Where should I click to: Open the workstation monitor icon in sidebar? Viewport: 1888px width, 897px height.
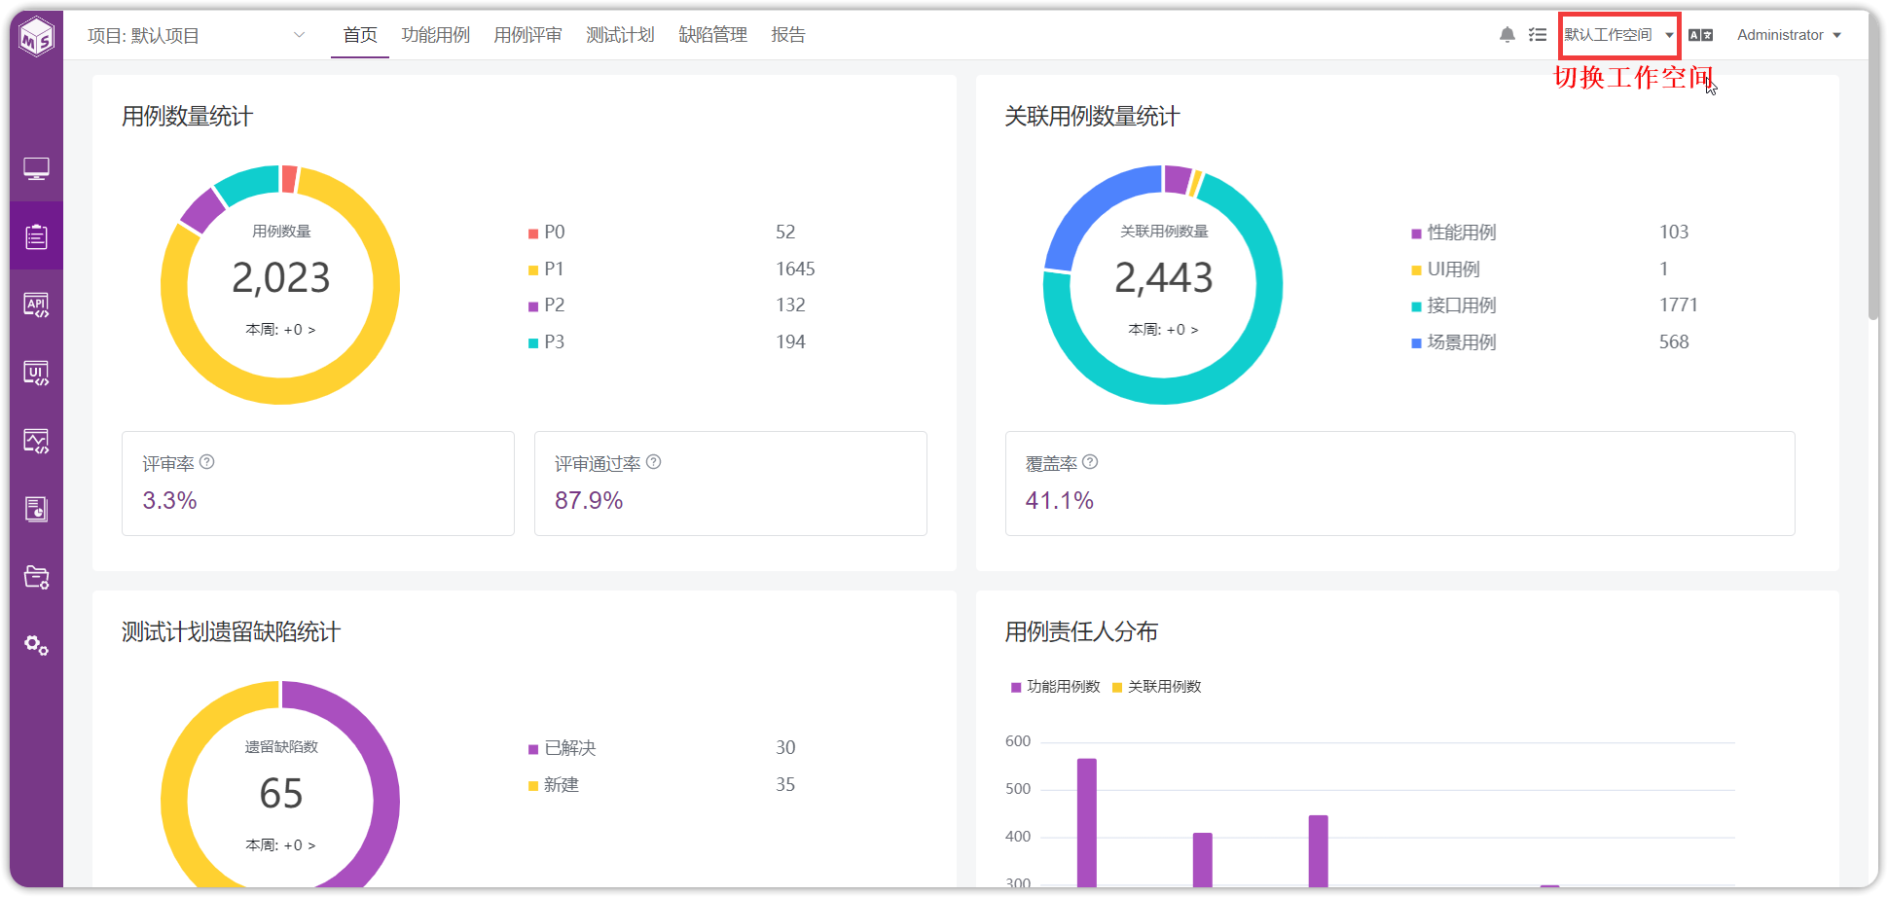36,169
